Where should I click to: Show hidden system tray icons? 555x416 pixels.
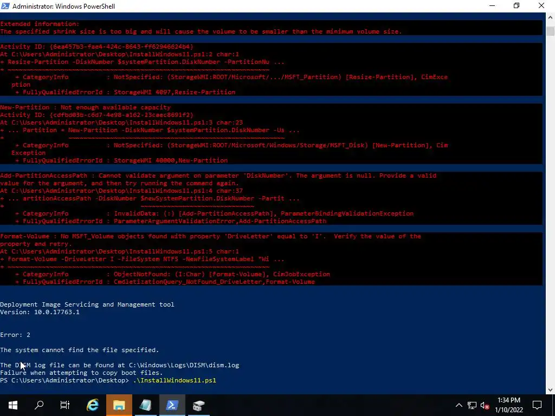pyautogui.click(x=459, y=405)
